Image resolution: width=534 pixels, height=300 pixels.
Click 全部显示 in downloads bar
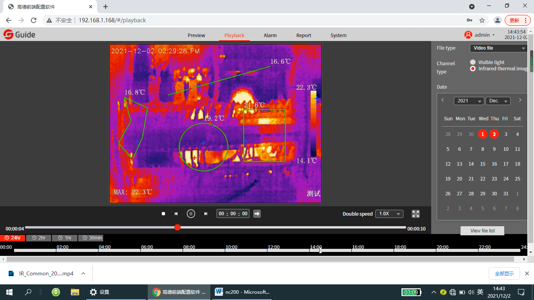504,273
